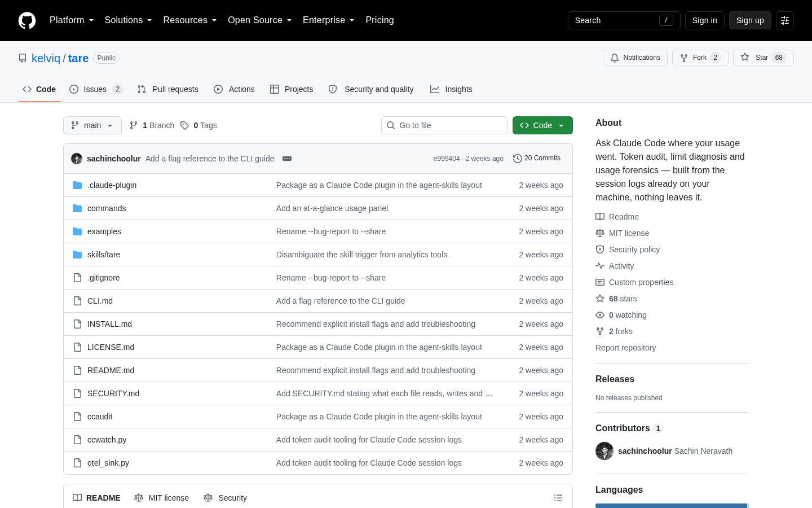This screenshot has height=508, width=812.
Task: Click the repository icon beside kelviq
Action: pos(23,58)
